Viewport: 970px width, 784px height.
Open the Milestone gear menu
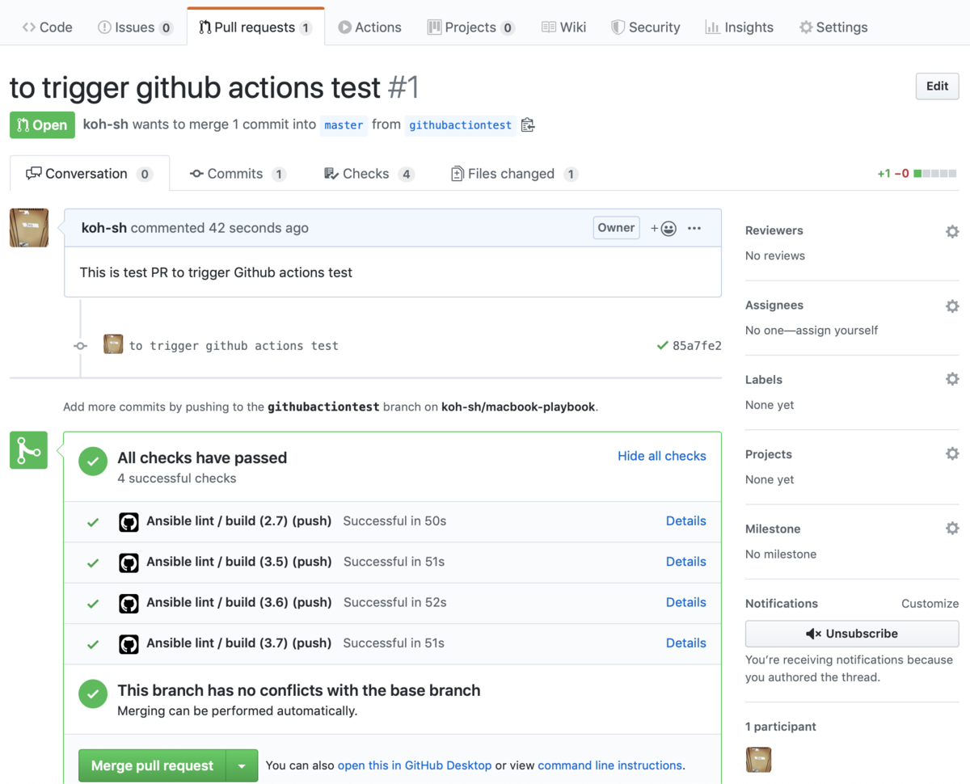952,528
